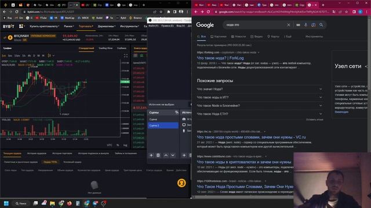This screenshot has width=371, height=208.
Task: Open the Bybit apps grid menu
Action: (x=21, y=26)
